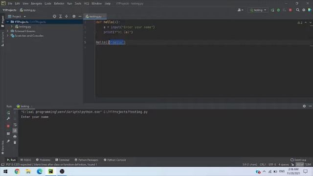The image size is (313, 176).
Task: Open the VCS menu
Action: click(87, 3)
